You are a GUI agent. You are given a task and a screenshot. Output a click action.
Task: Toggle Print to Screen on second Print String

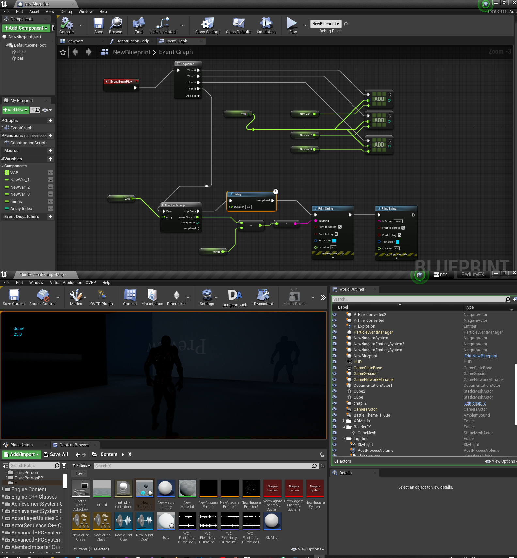tap(403, 228)
